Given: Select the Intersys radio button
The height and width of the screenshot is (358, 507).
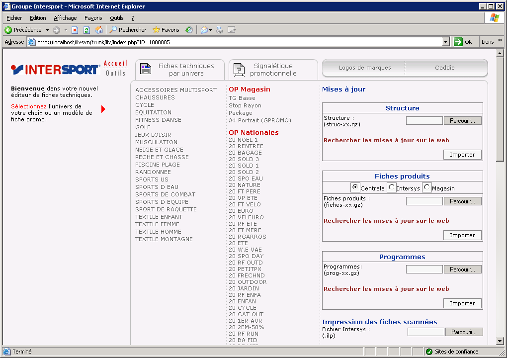Looking at the screenshot, I should click(x=392, y=187).
